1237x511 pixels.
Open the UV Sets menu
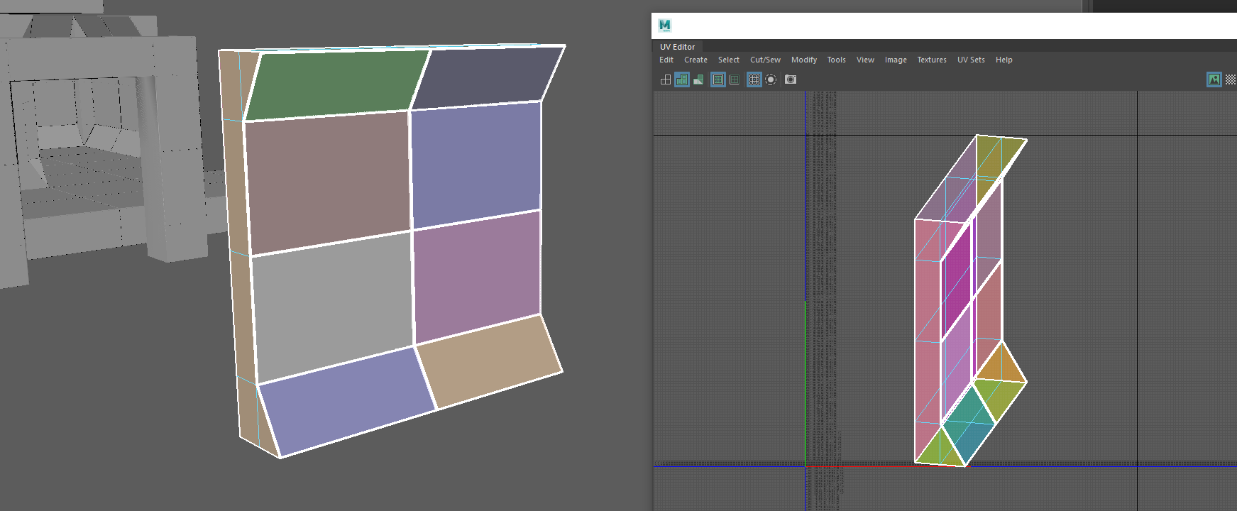[x=971, y=60]
